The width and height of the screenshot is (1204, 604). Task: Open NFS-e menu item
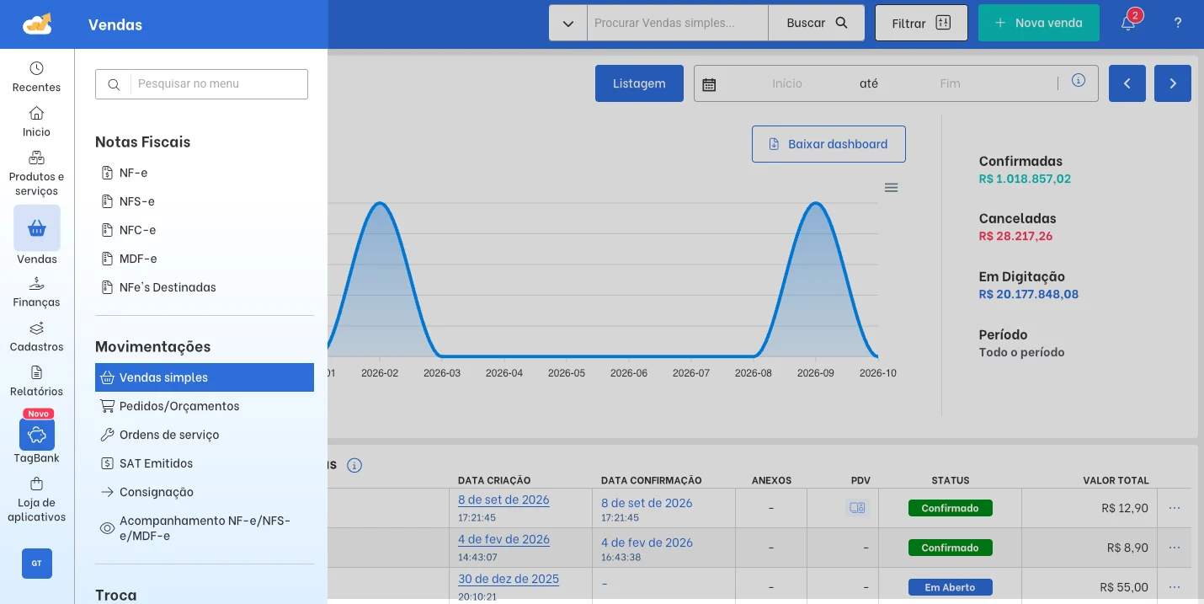point(205,201)
